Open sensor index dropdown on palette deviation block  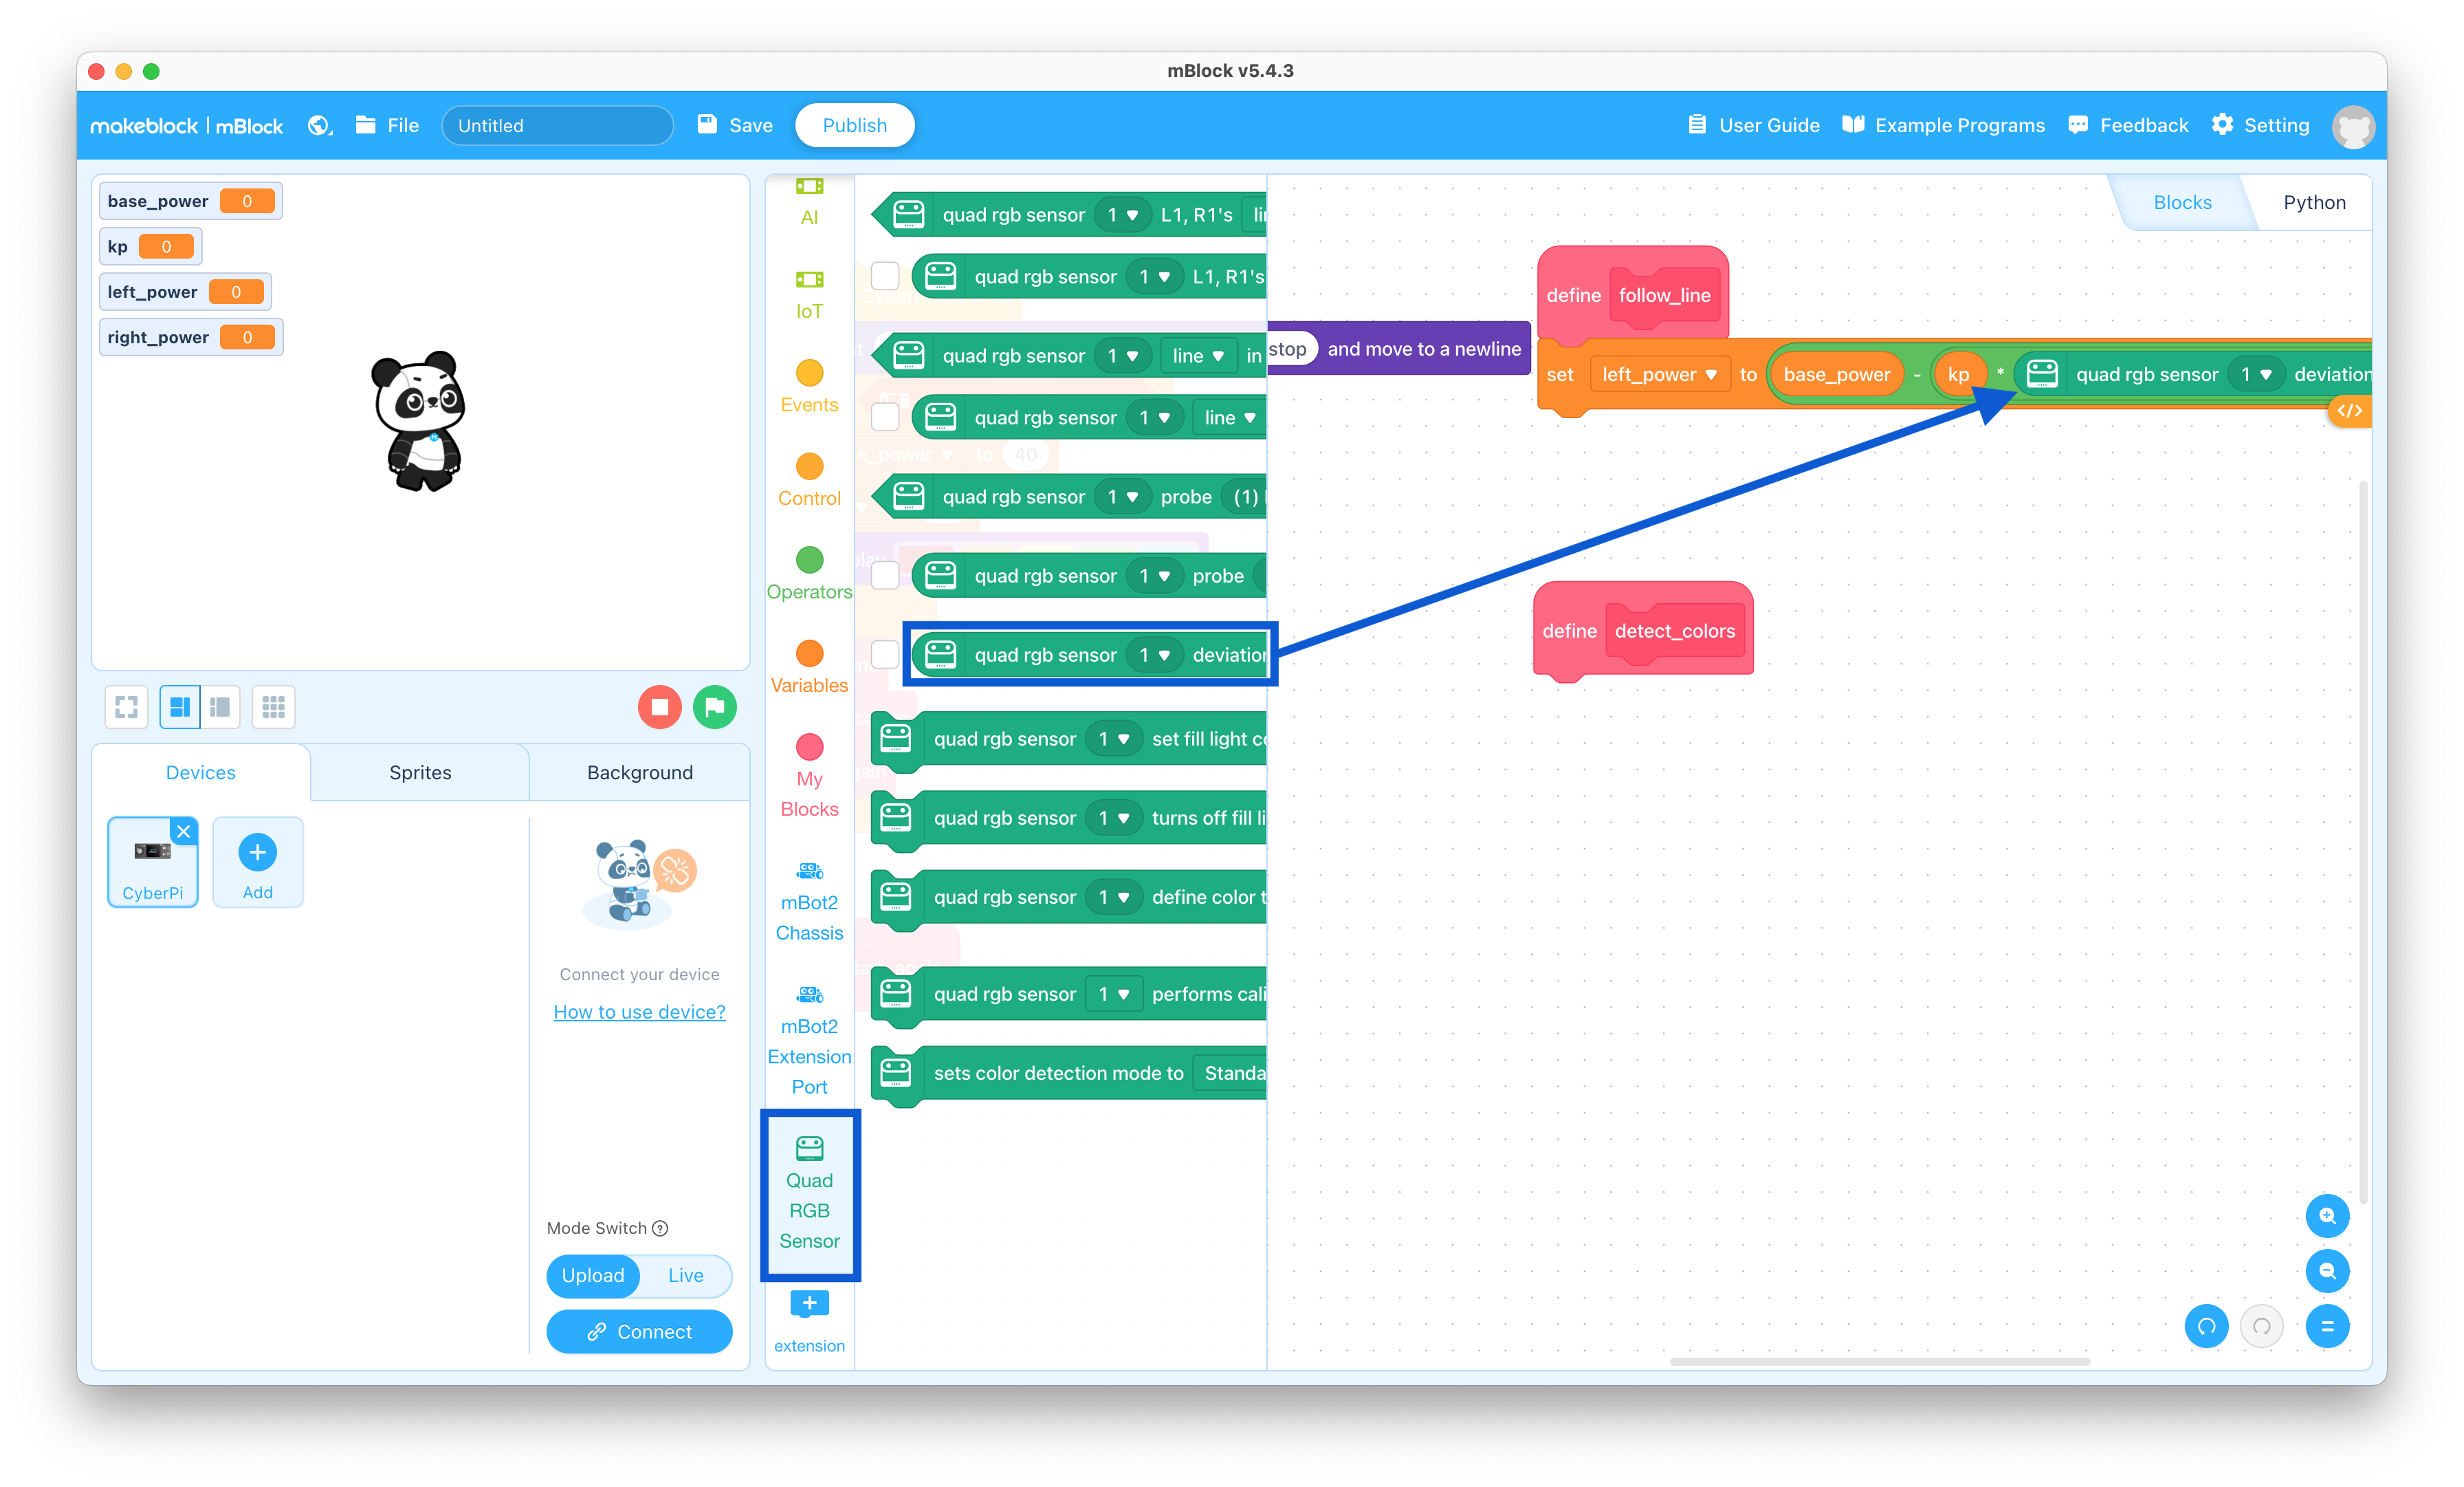coord(1154,655)
